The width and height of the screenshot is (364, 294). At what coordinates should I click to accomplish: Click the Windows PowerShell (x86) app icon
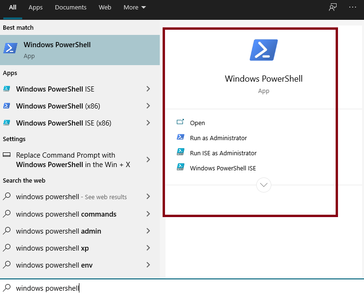tap(7, 106)
